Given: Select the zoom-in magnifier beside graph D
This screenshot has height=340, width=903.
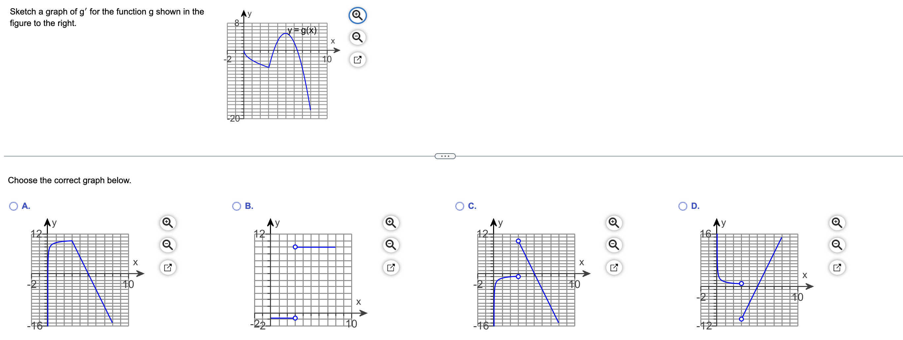Looking at the screenshot, I should 837,223.
